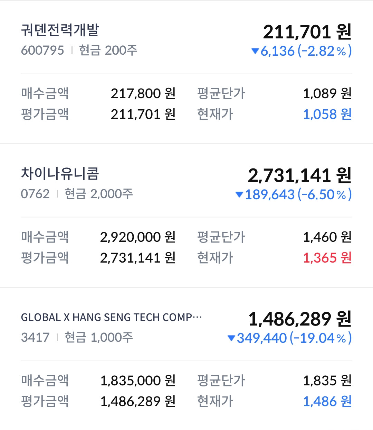The width and height of the screenshot is (373, 430).
Task: Open the GLOBAL X HANG SENG TECH holding
Action: point(111,317)
